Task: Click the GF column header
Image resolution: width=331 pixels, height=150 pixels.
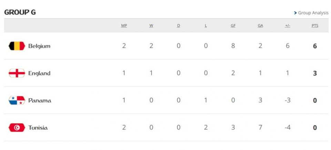Action: (233, 26)
